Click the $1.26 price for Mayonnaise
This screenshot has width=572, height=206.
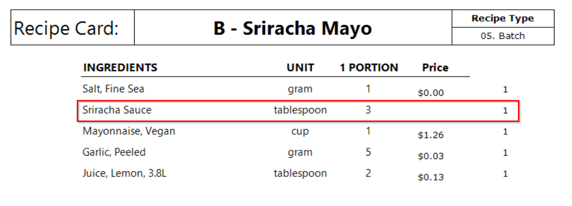click(x=431, y=135)
